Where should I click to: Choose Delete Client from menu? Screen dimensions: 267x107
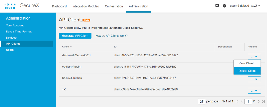tap(247, 71)
